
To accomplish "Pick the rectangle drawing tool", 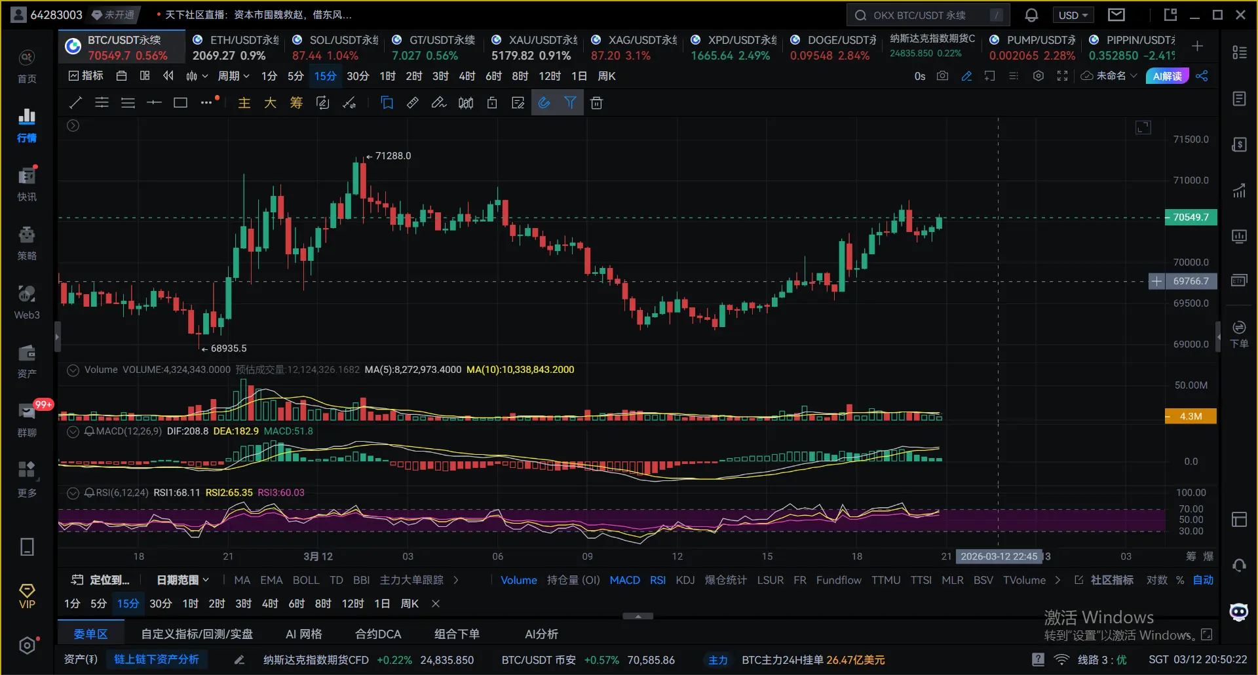I will [180, 103].
